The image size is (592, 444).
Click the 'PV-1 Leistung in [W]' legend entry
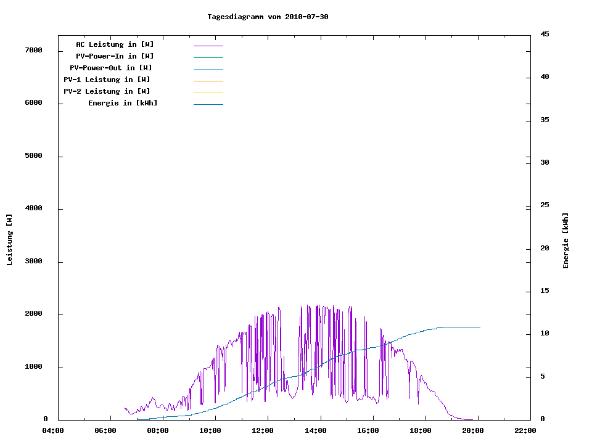point(107,80)
